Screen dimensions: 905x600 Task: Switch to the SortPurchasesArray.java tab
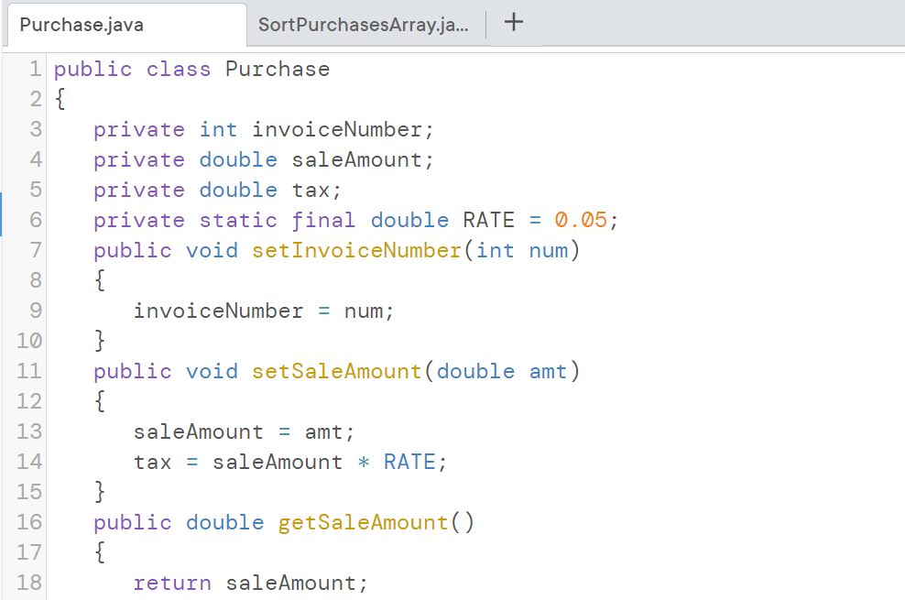pyautogui.click(x=364, y=25)
